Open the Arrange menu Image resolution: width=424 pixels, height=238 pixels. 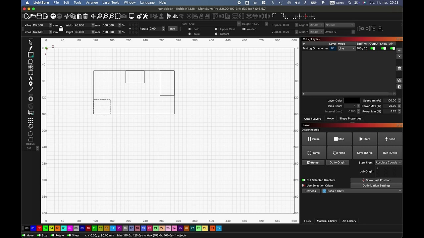(x=92, y=3)
